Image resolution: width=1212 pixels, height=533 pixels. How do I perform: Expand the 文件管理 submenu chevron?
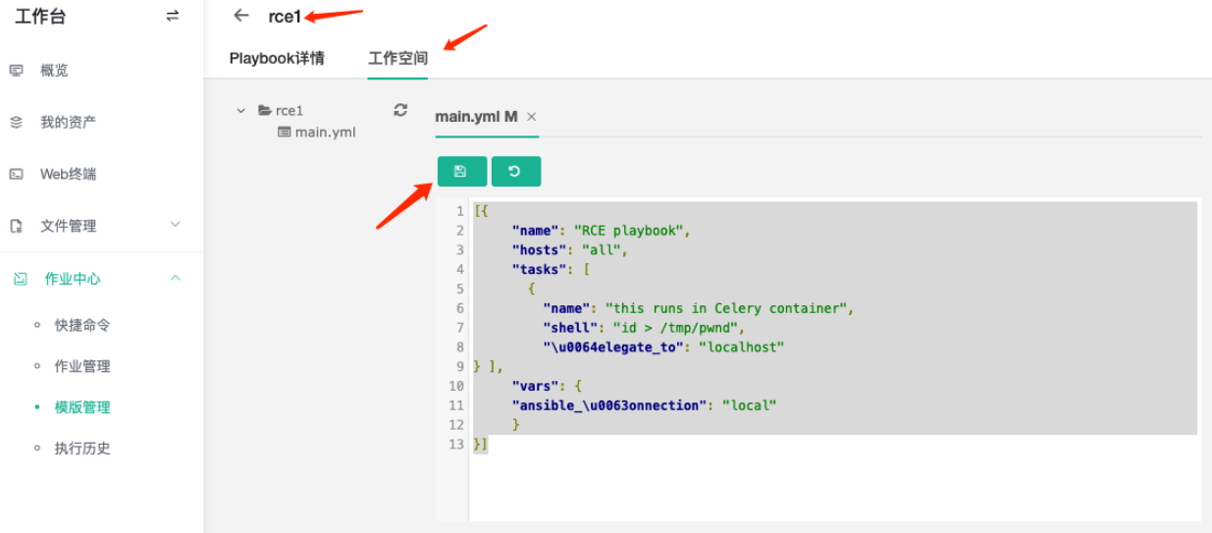176,225
